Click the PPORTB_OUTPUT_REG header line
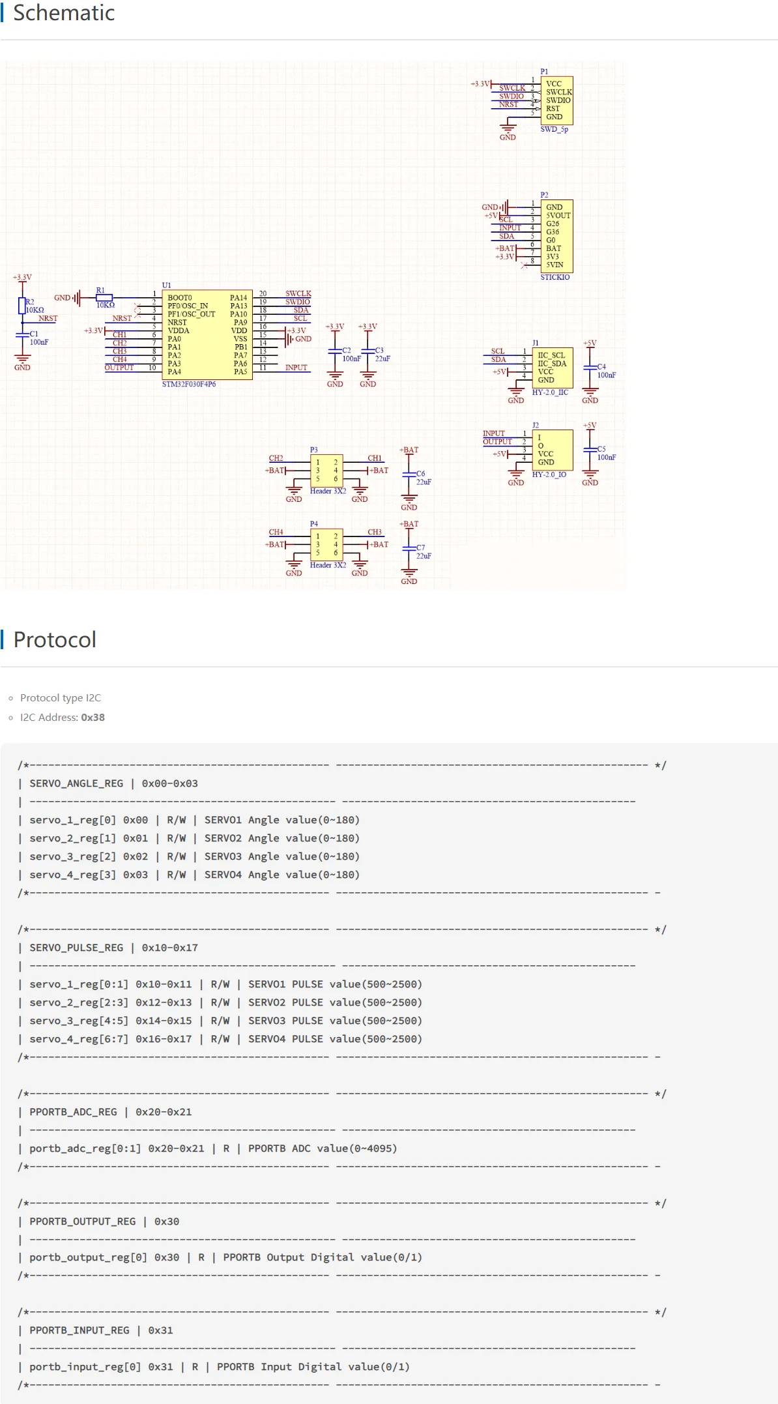This screenshot has height=1404, width=778. point(104,1221)
